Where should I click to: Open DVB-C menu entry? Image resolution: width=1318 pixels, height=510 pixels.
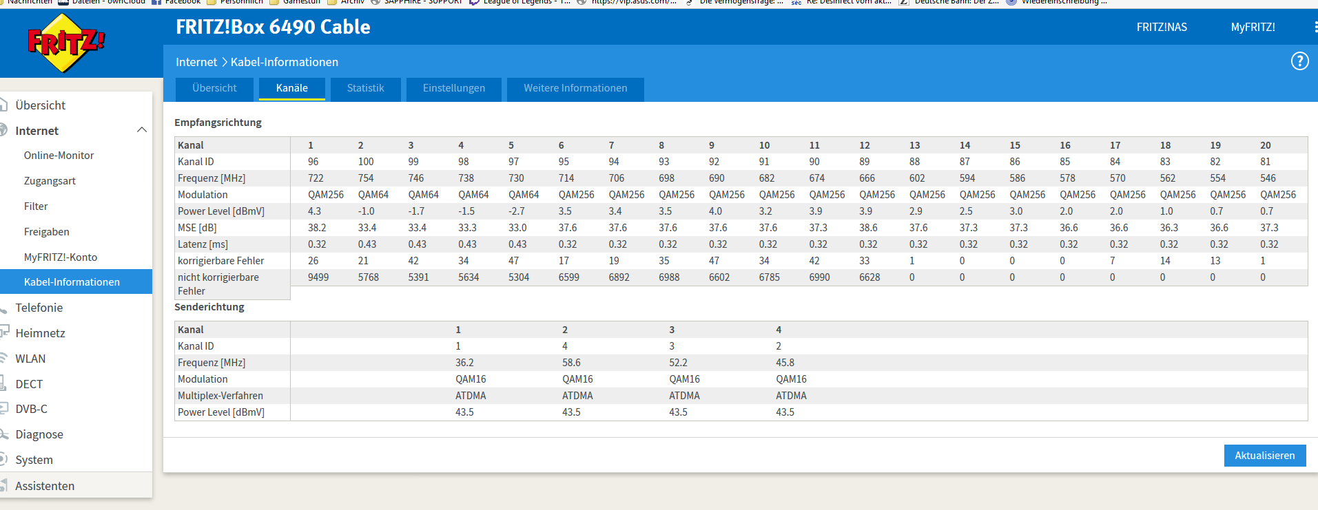coord(31,409)
